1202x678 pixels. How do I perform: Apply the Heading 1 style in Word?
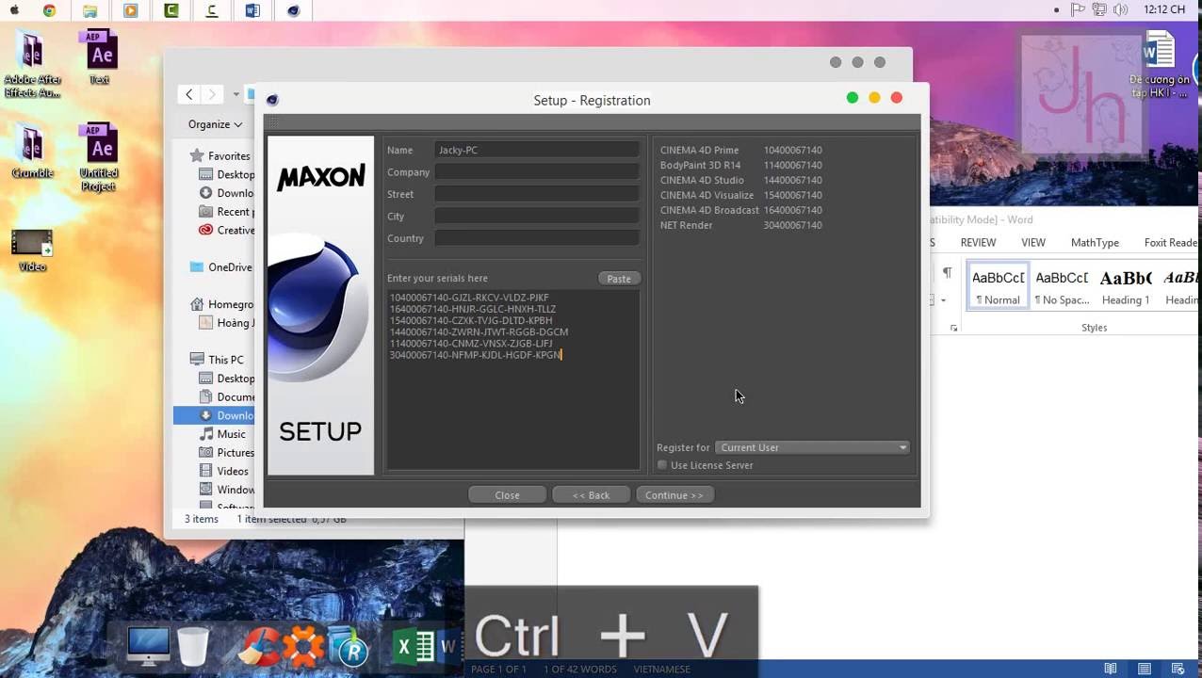1126,286
